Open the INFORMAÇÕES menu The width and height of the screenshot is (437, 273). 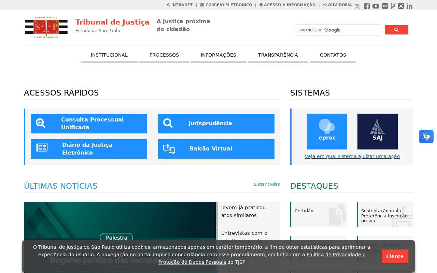click(218, 55)
